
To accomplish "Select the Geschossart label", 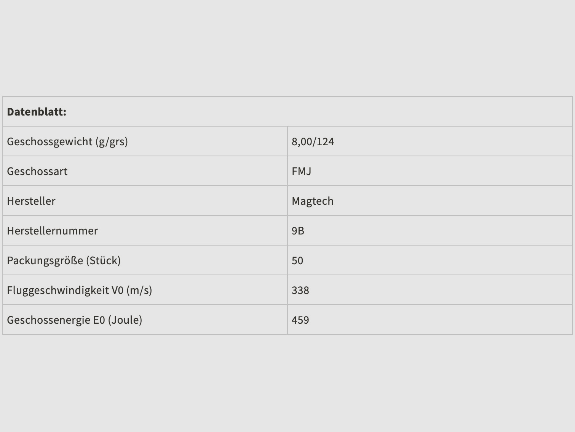I will coord(37,171).
